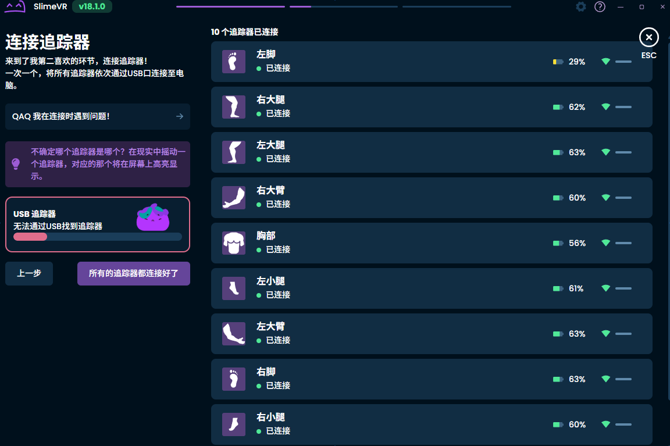Click the left foot (左脚) tracker icon
This screenshot has height=446, width=670.
[234, 62]
